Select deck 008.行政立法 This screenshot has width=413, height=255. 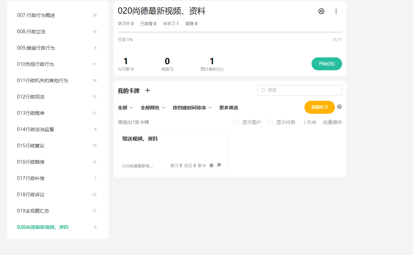click(58, 32)
